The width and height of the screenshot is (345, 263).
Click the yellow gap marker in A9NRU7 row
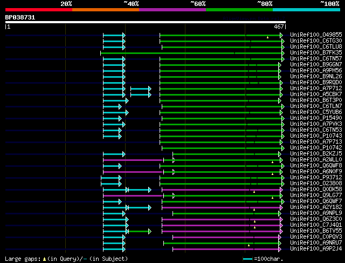tap(249, 245)
